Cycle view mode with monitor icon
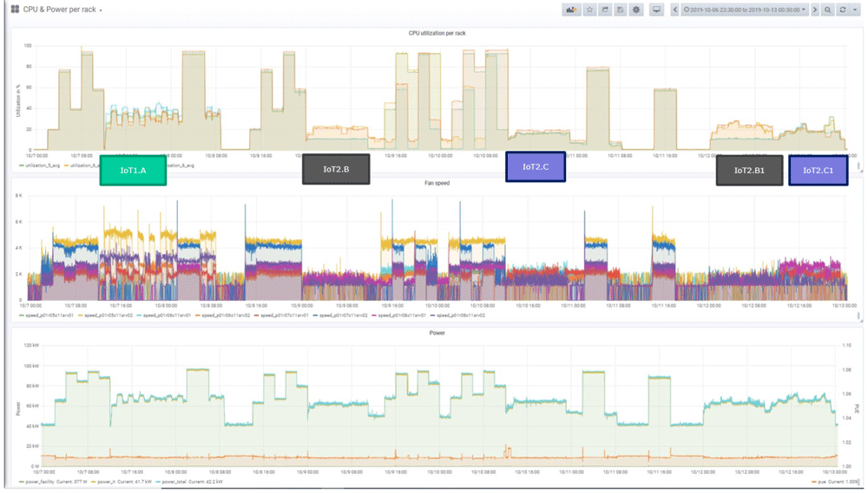The image size is (868, 493). 656,10
